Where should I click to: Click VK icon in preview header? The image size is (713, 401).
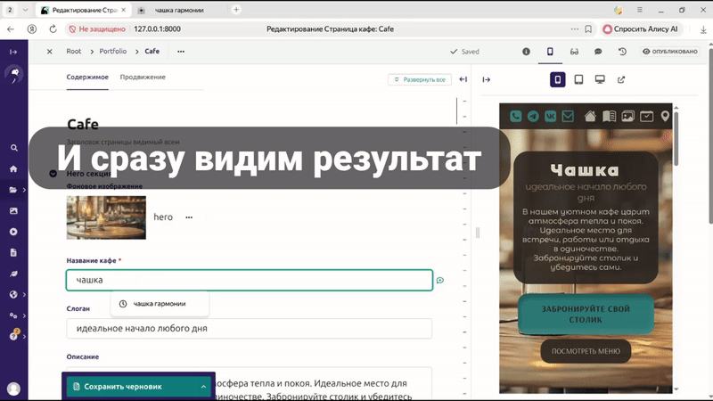tap(550, 117)
